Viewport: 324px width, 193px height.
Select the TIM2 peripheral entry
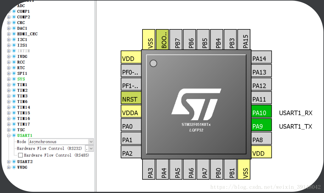click(22, 90)
